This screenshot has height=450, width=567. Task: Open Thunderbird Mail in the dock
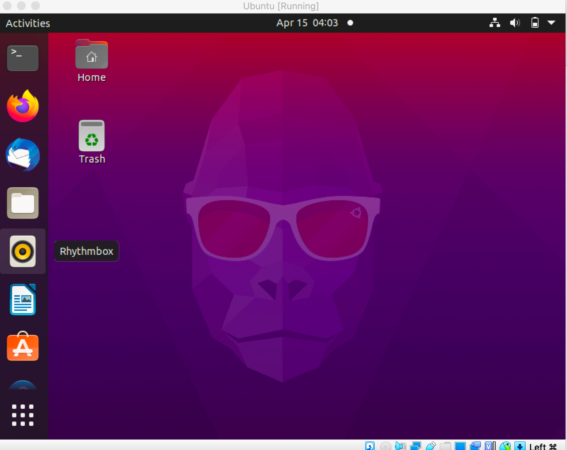23,155
